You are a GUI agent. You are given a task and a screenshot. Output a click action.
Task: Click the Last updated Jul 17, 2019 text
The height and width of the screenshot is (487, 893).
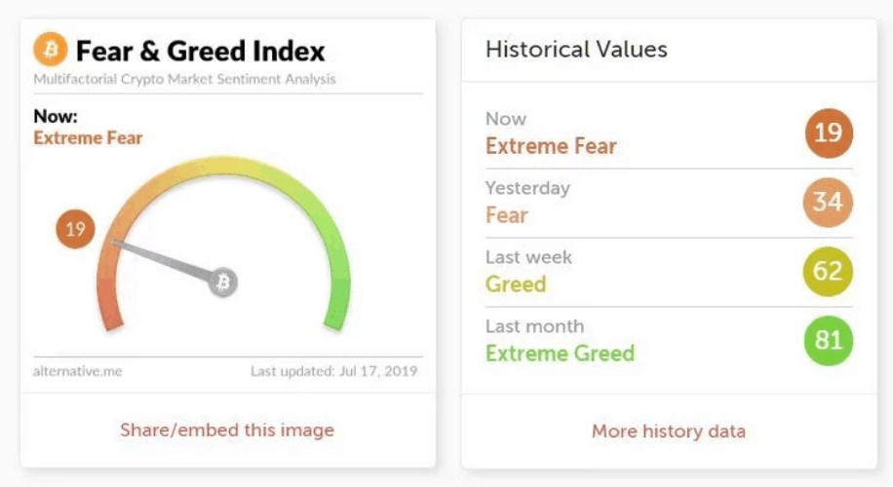tap(333, 371)
